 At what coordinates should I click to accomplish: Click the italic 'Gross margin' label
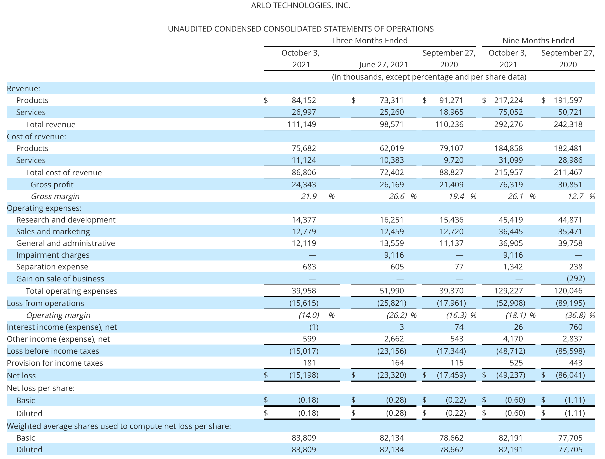click(x=55, y=197)
